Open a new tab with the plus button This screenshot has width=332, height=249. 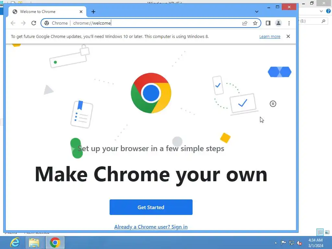point(93,12)
